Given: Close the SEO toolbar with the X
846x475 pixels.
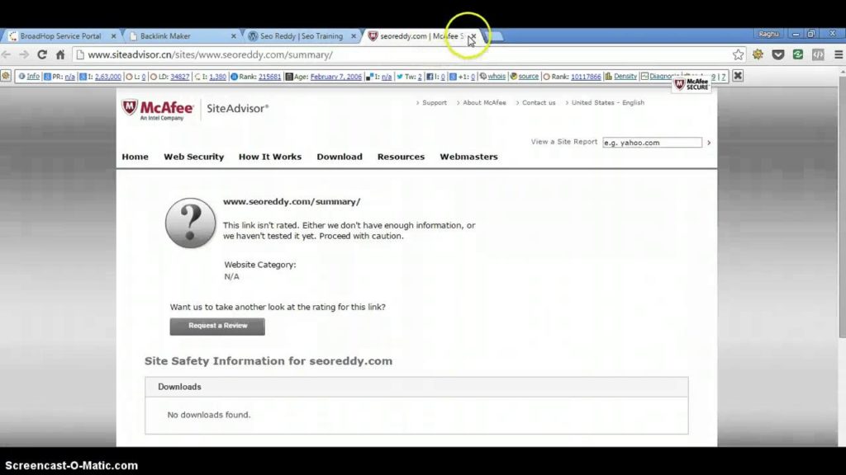Looking at the screenshot, I should [x=738, y=76].
